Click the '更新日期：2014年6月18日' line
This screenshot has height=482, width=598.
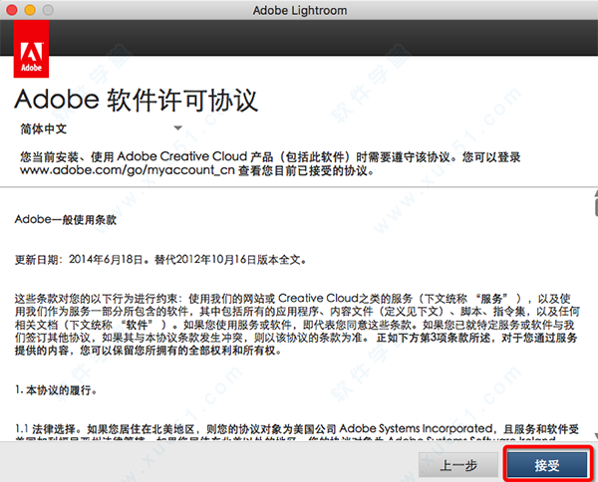tap(160, 260)
